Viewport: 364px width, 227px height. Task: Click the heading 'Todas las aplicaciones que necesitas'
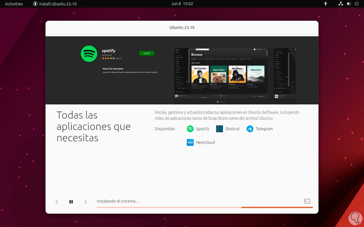[94, 126]
